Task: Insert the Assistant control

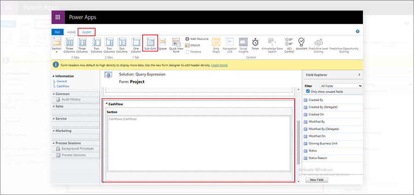Action: 301,44
